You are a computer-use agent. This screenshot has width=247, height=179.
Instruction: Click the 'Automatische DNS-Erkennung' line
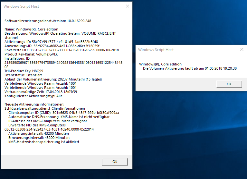point(59,117)
